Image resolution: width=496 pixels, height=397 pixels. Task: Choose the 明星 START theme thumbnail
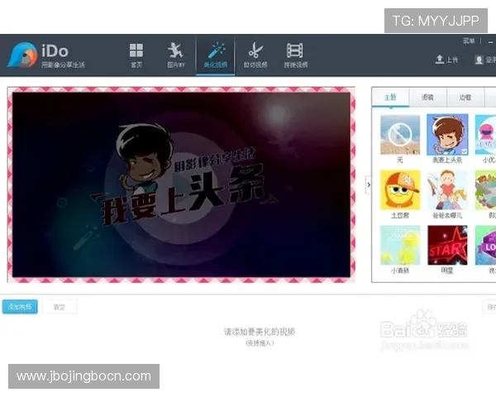tap(446, 245)
